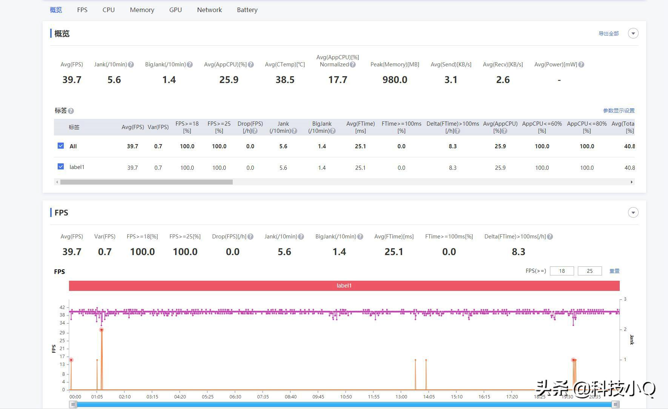This screenshot has width=668, height=409.
Task: Click help icon in BigJank table column header
Action: 333,131
